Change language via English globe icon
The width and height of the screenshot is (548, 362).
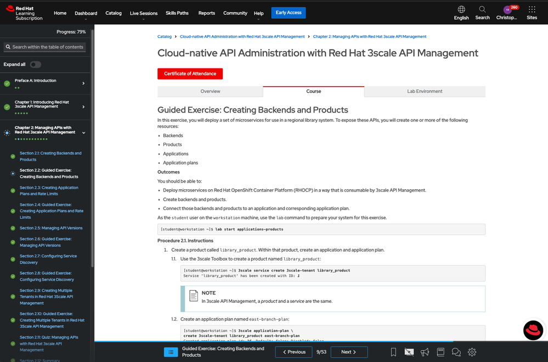[x=461, y=13]
